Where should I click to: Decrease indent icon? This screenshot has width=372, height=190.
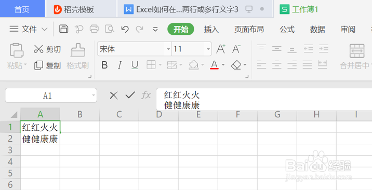[x=309, y=49]
